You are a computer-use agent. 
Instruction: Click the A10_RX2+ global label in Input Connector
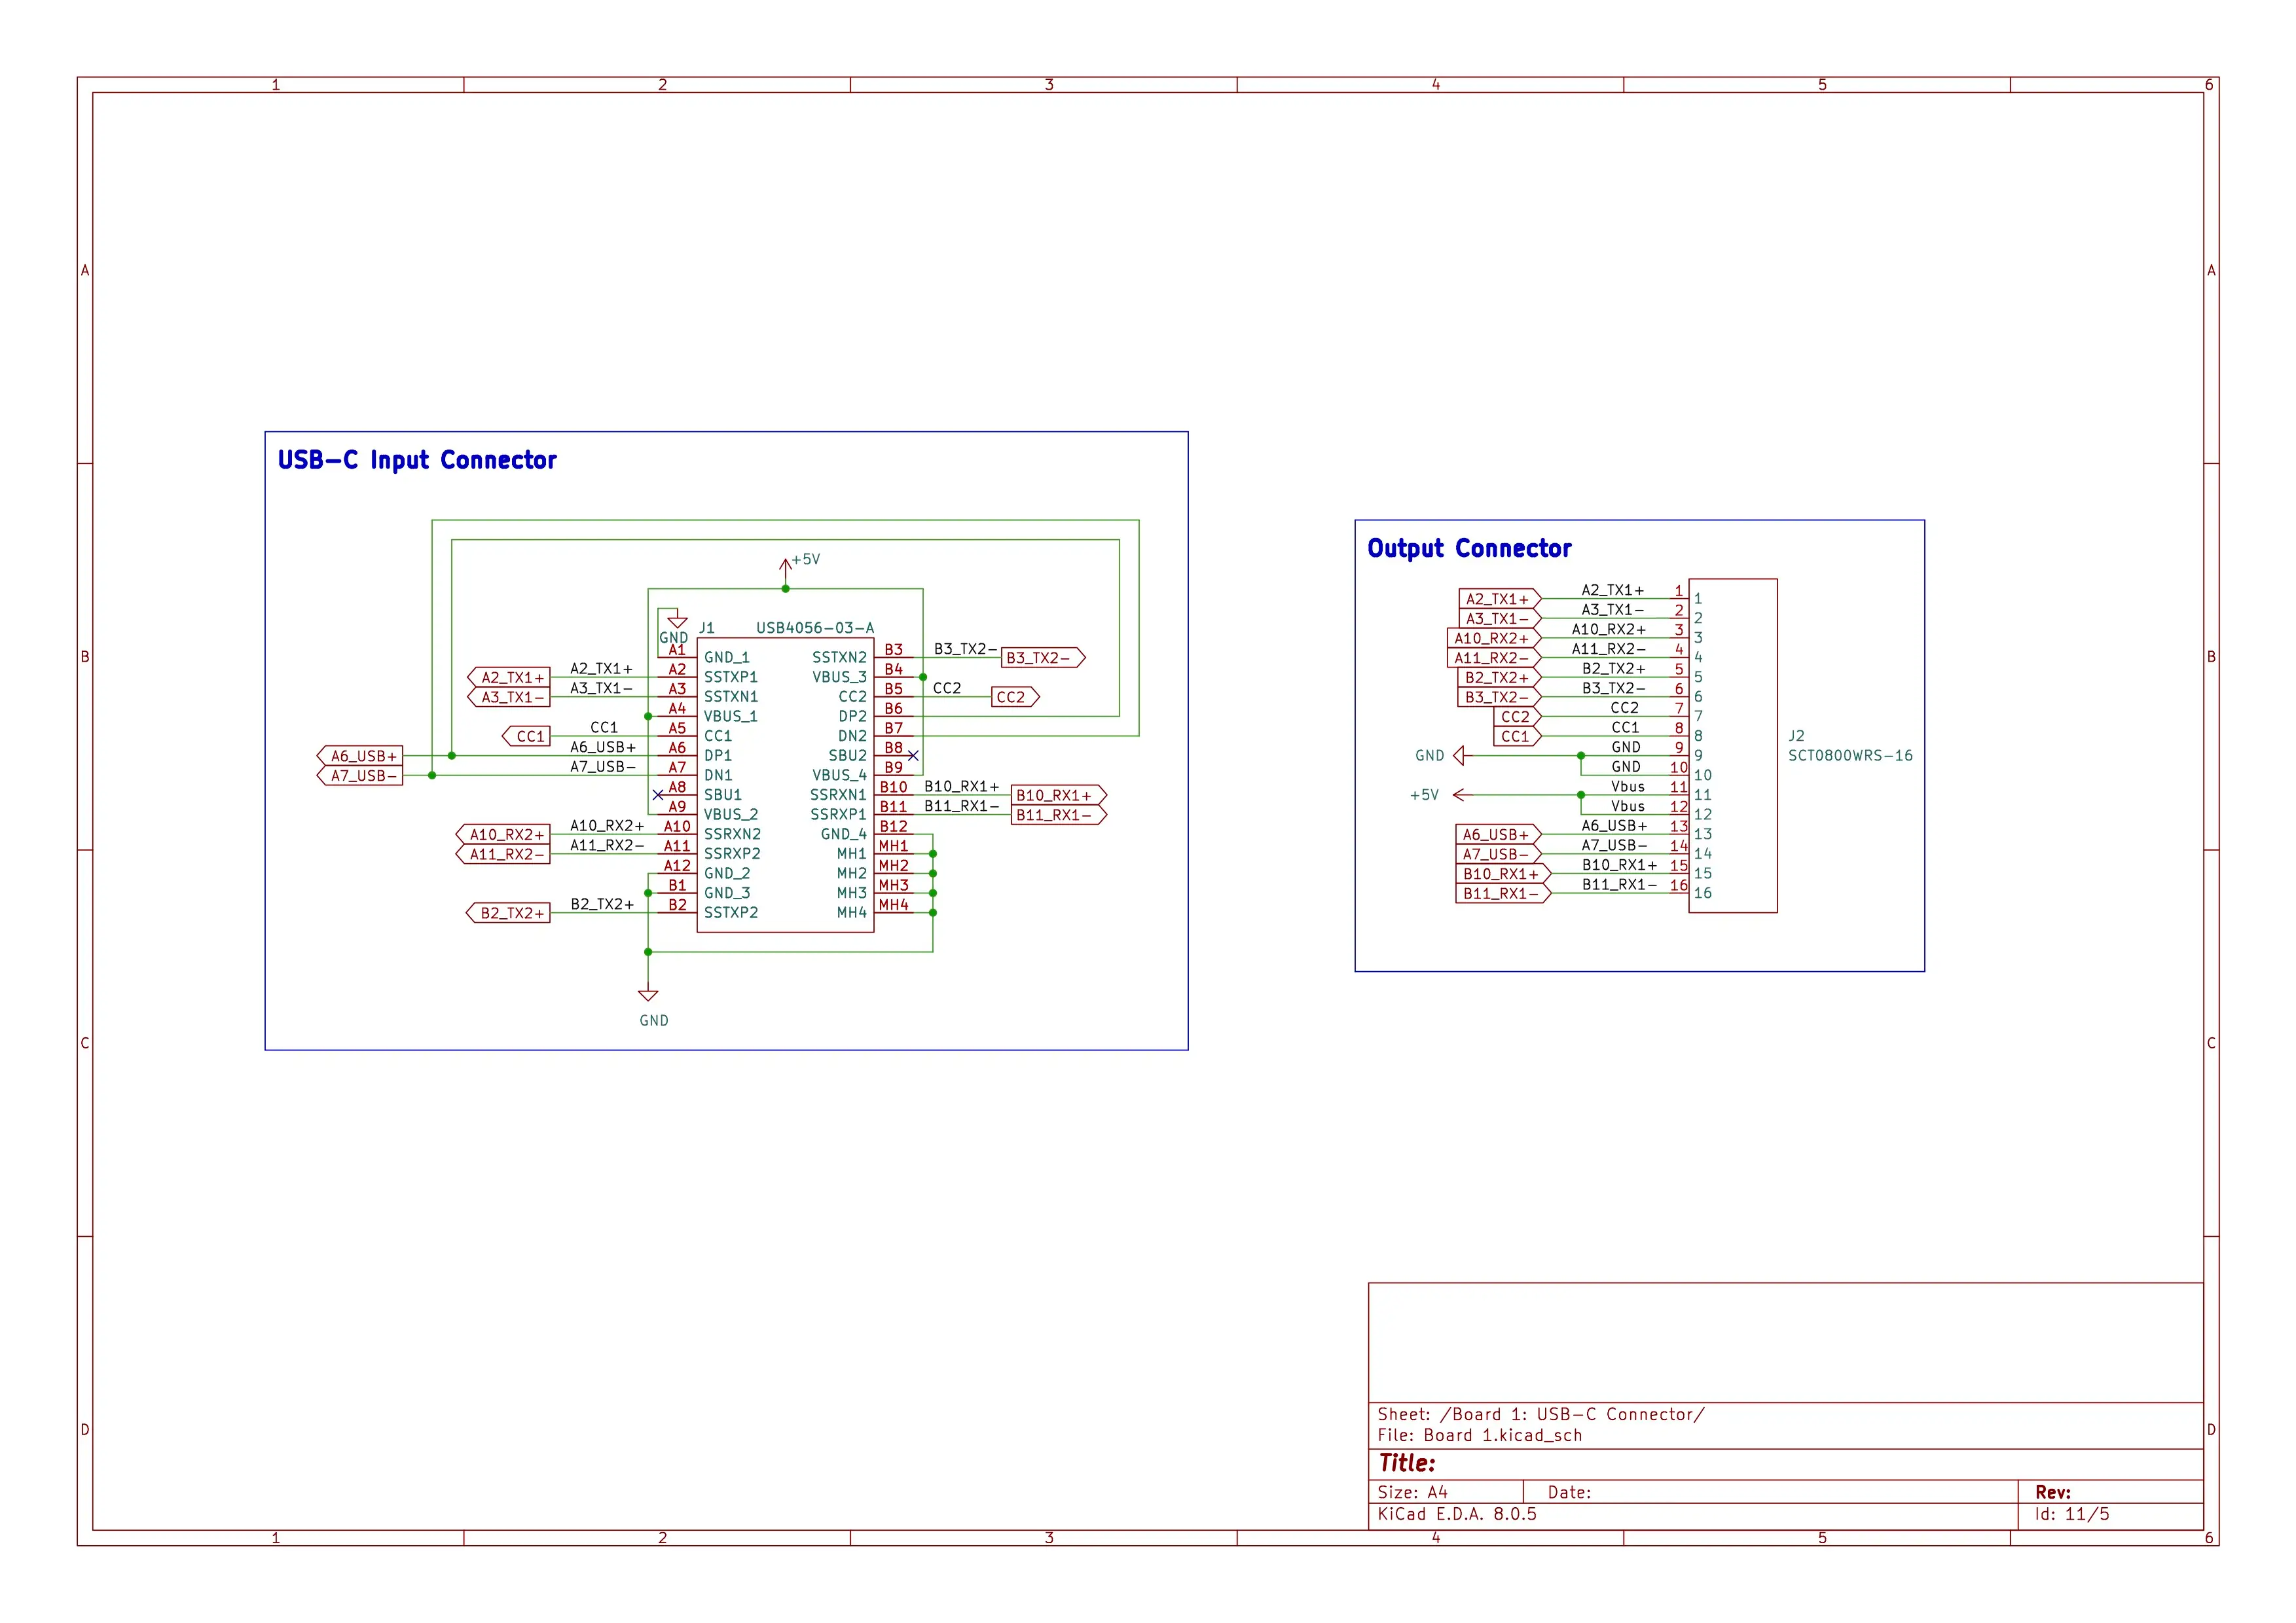503,834
